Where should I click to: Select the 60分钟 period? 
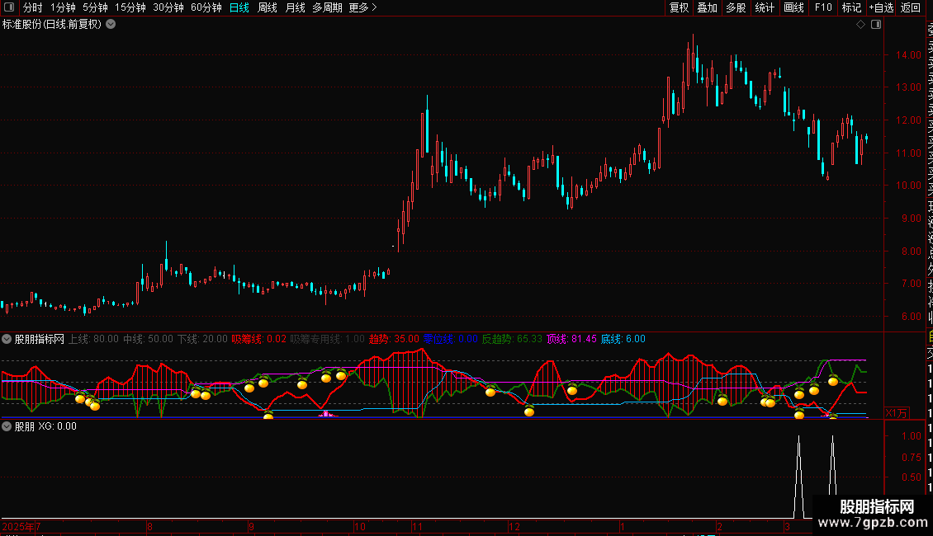[206, 7]
